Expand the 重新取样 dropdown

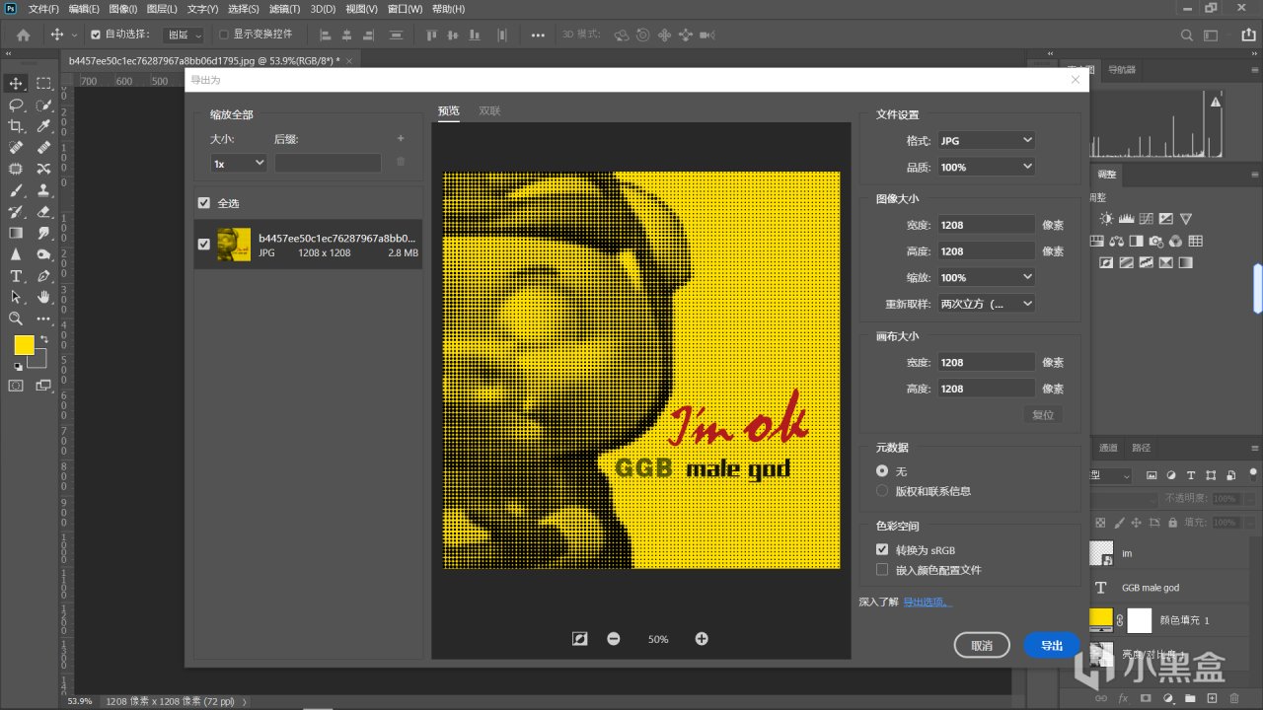pos(985,304)
